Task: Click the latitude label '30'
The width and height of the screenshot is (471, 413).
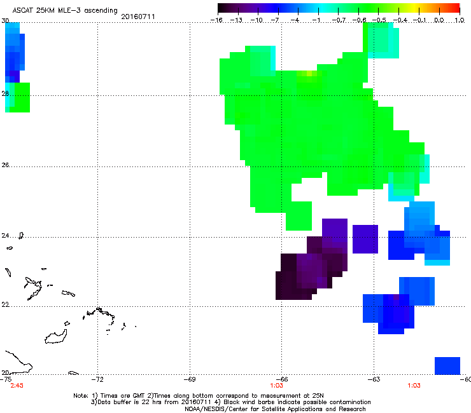Action: pos(5,21)
